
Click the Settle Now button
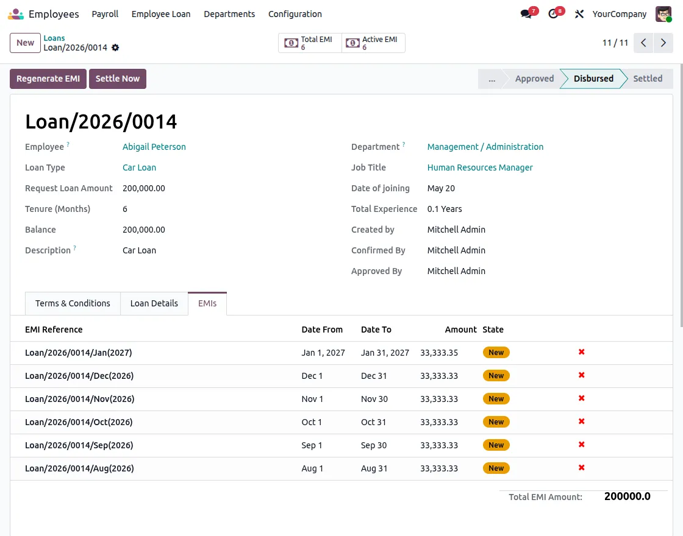(x=118, y=79)
